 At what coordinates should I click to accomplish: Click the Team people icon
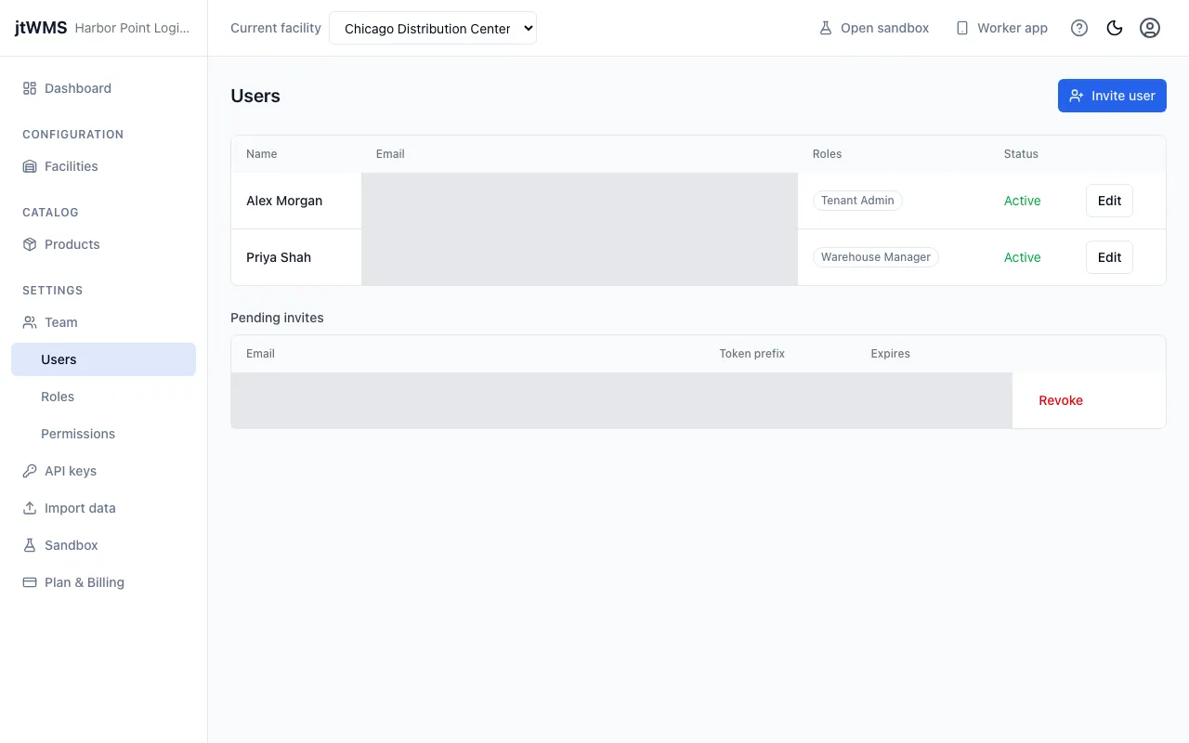(30, 322)
